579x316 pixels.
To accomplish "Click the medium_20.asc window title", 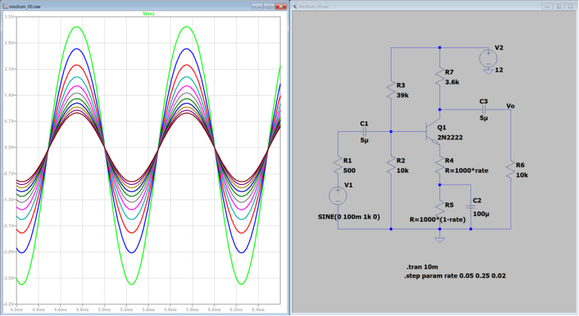I will 313,7.
